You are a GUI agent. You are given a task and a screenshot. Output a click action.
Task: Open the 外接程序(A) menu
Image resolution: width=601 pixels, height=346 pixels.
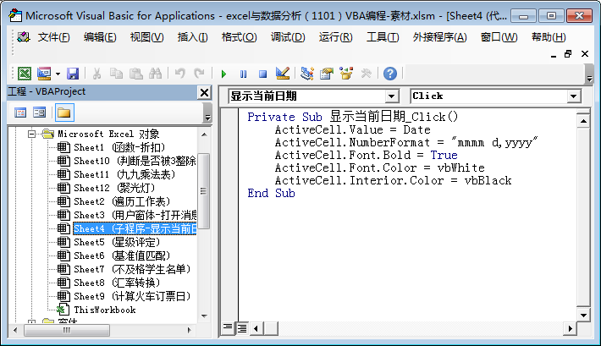click(x=439, y=37)
